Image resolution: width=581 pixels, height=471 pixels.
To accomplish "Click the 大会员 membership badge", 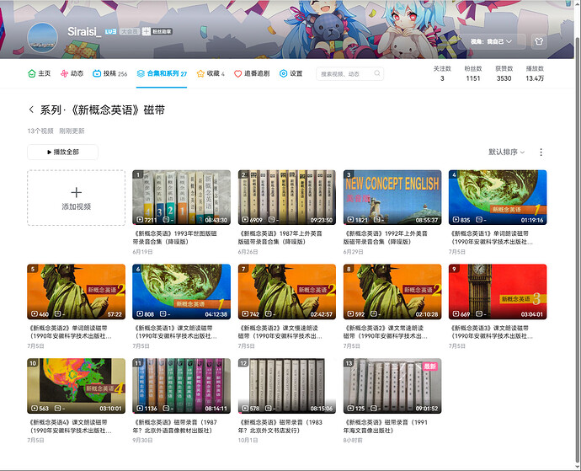I will pyautogui.click(x=130, y=32).
